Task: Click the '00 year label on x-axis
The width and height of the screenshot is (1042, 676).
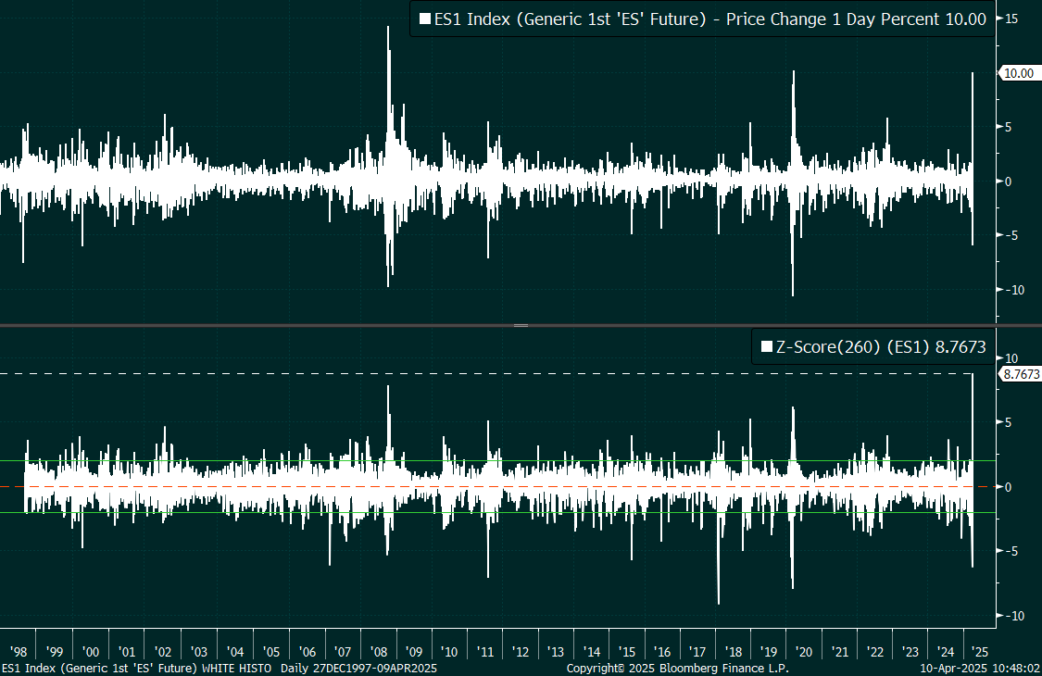Action: (91, 652)
